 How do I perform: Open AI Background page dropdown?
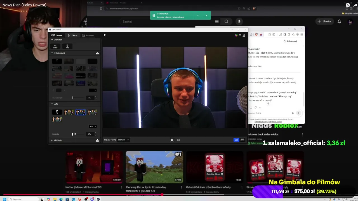coord(93,90)
